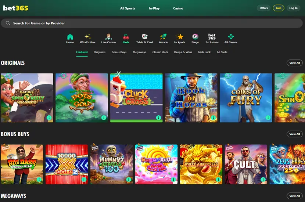Viewport: 305px width, 202px height.
Task: Click the Home category icon
Action: pyautogui.click(x=70, y=37)
